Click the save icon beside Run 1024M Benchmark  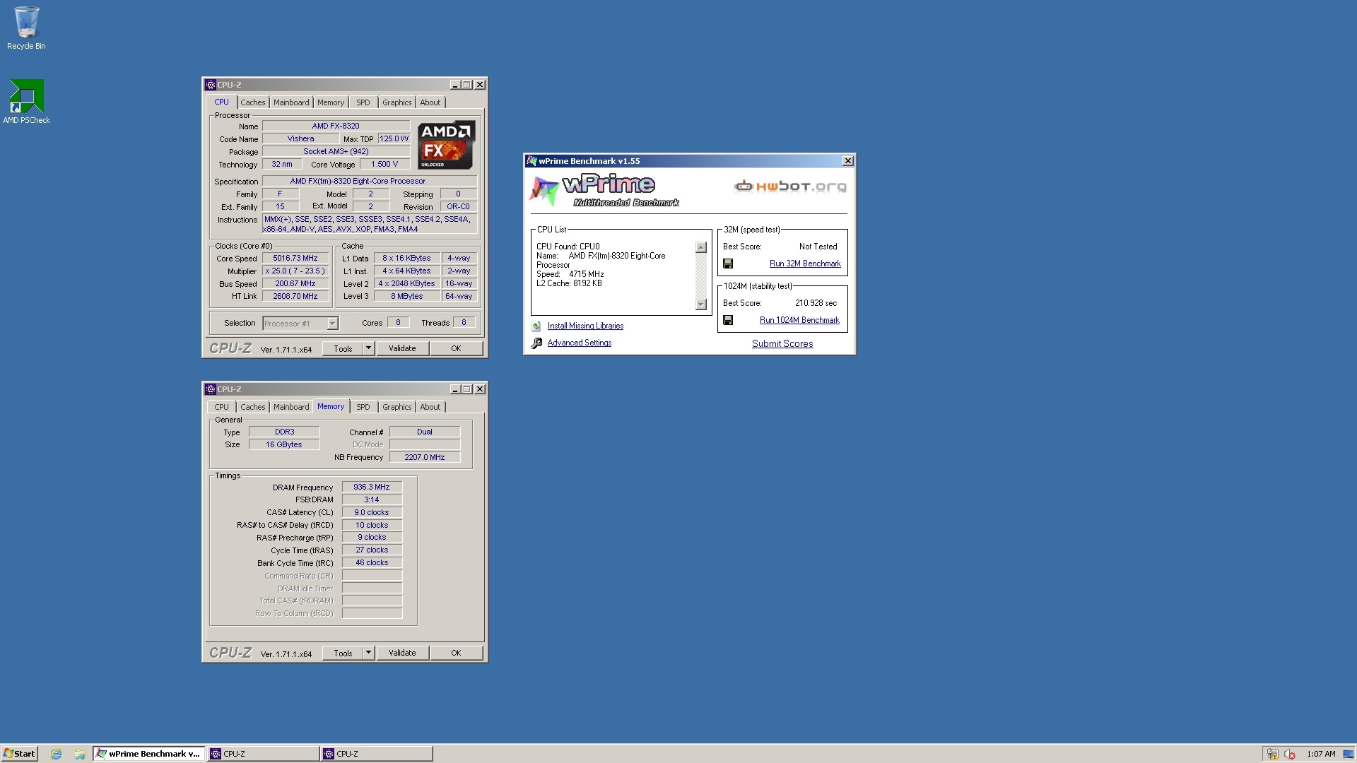pyautogui.click(x=728, y=320)
